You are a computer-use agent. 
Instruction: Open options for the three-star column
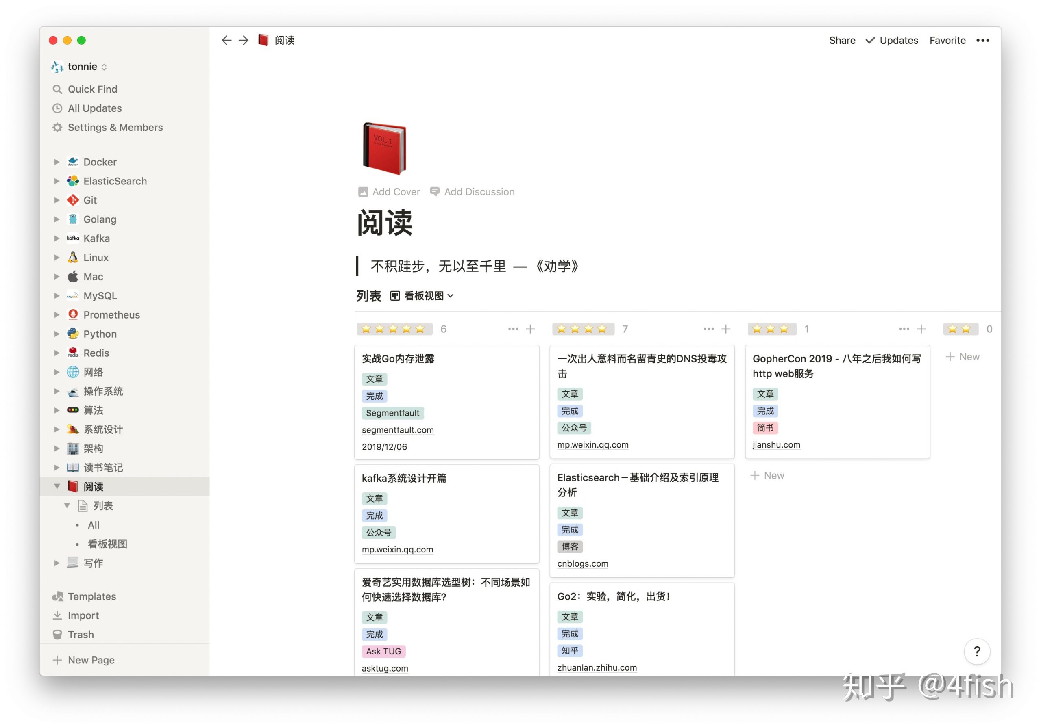click(x=904, y=329)
